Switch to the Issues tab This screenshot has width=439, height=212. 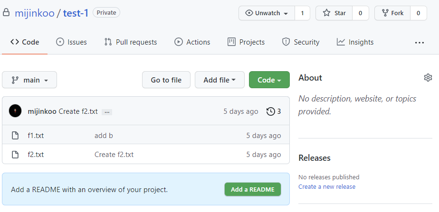[71, 42]
